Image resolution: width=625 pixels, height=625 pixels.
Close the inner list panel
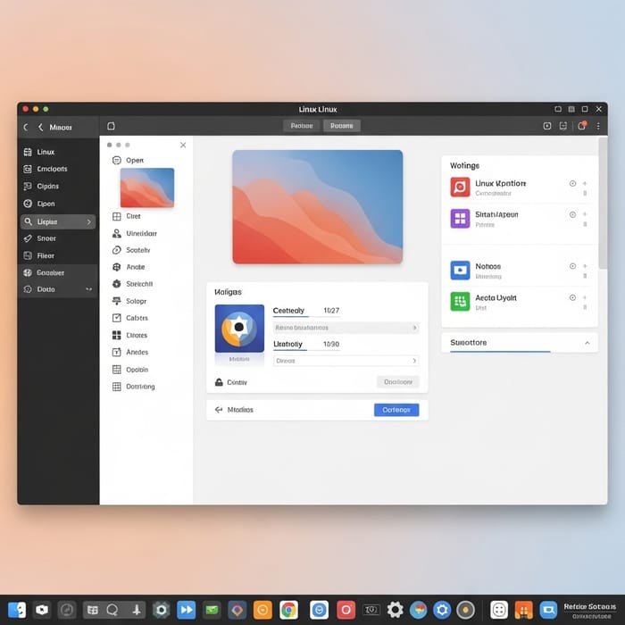click(183, 145)
